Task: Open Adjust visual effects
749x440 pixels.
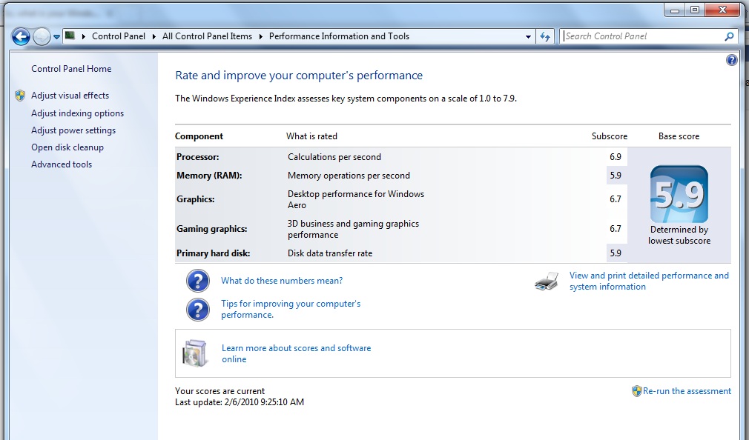Action: coord(70,96)
